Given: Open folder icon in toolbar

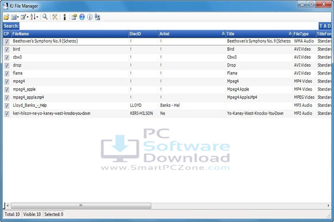Looking at the screenshot, I should pos(6,17).
